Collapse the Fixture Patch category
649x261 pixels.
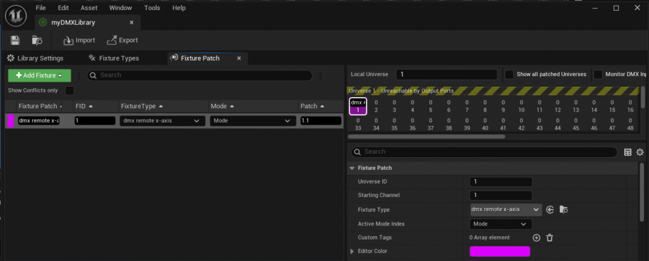click(x=352, y=168)
